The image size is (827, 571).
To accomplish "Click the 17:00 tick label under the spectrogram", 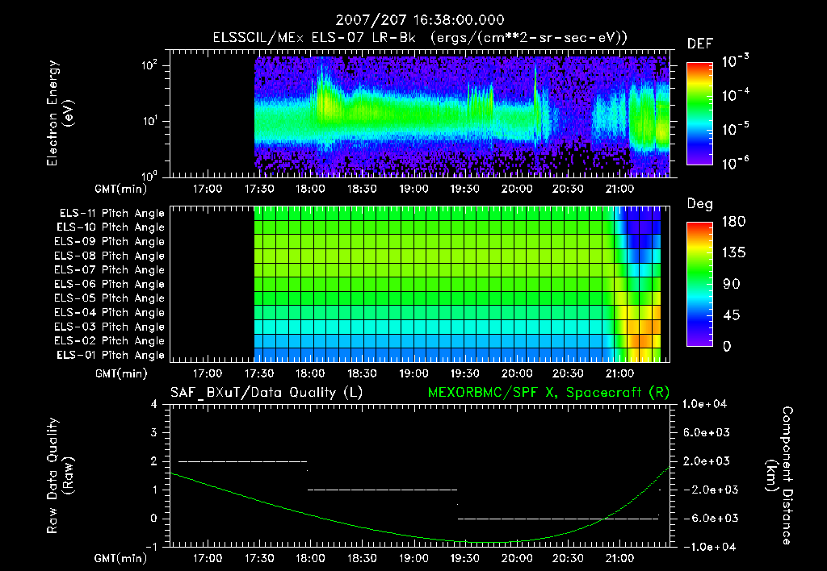I will [208, 189].
